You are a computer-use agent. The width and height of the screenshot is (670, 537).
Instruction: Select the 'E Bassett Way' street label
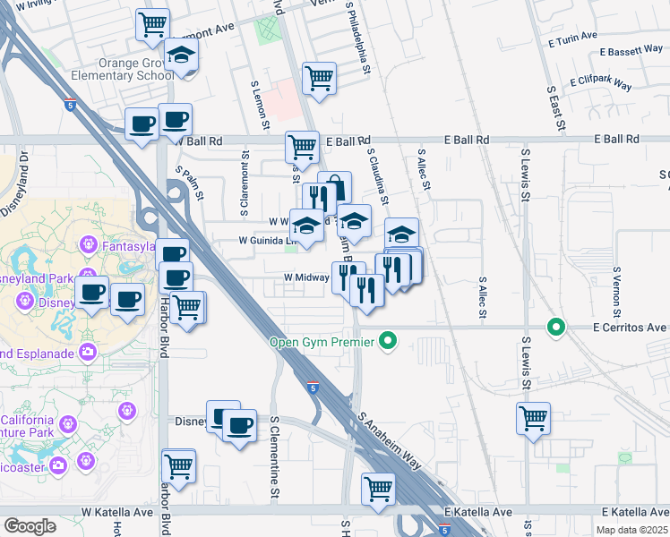(x=631, y=50)
